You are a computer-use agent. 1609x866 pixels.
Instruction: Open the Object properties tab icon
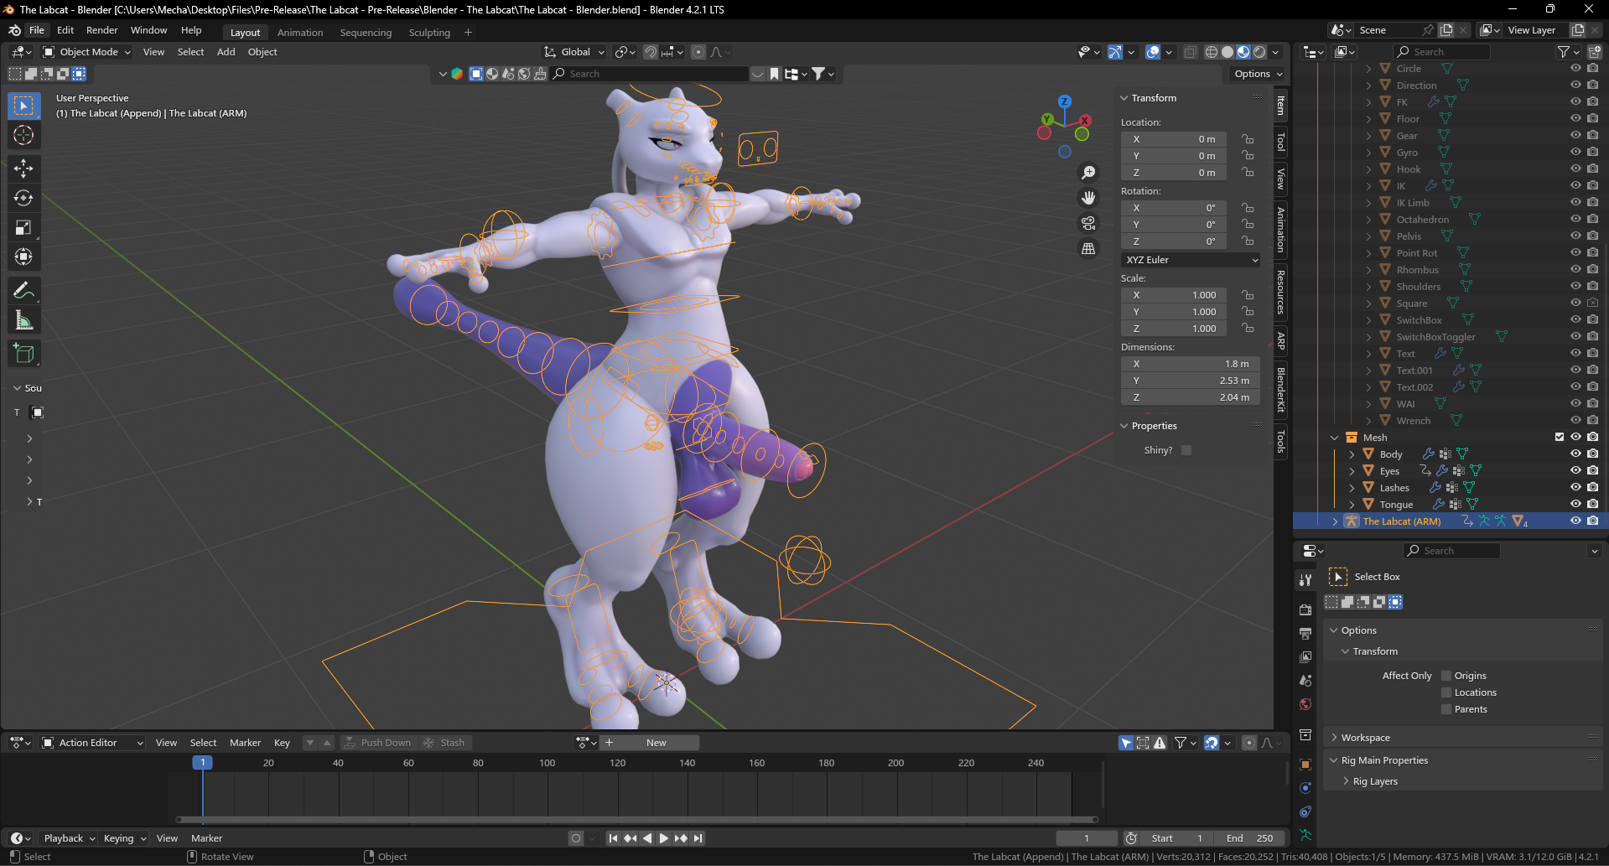1305,765
